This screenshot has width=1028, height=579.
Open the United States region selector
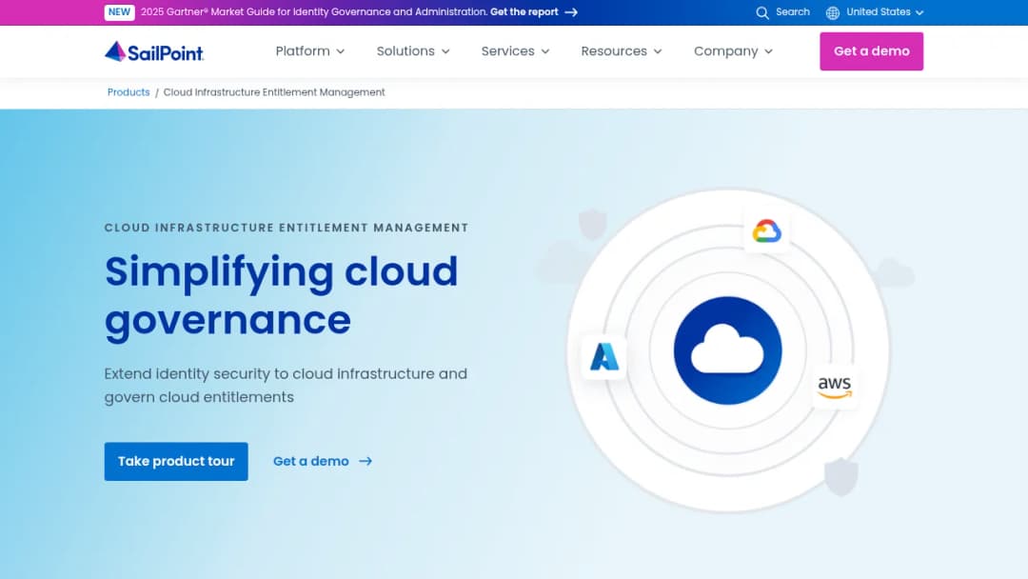pos(876,12)
